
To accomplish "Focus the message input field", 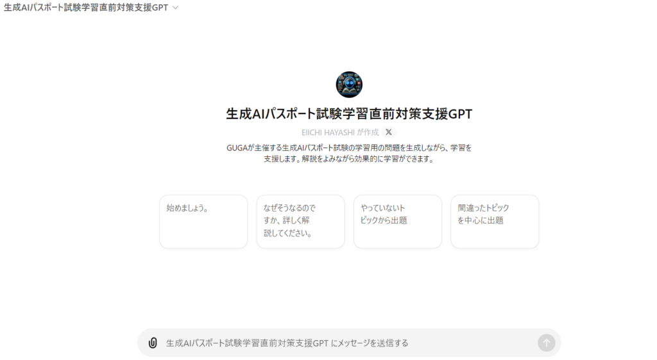I will [346, 343].
